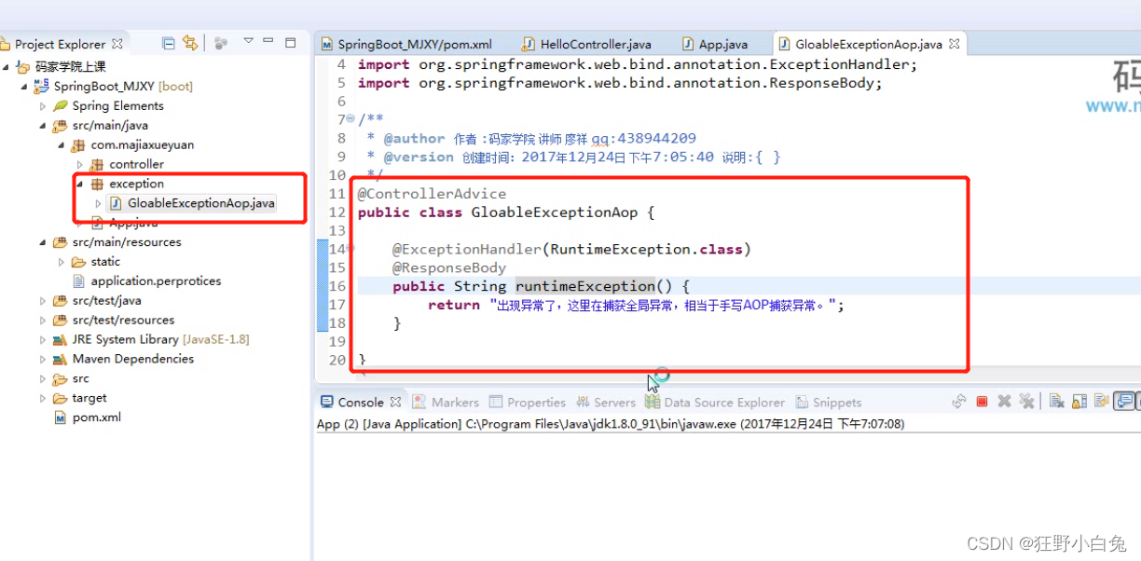Toggle Word Wrap in Console
1141x561 pixels.
pyautogui.click(x=1101, y=402)
